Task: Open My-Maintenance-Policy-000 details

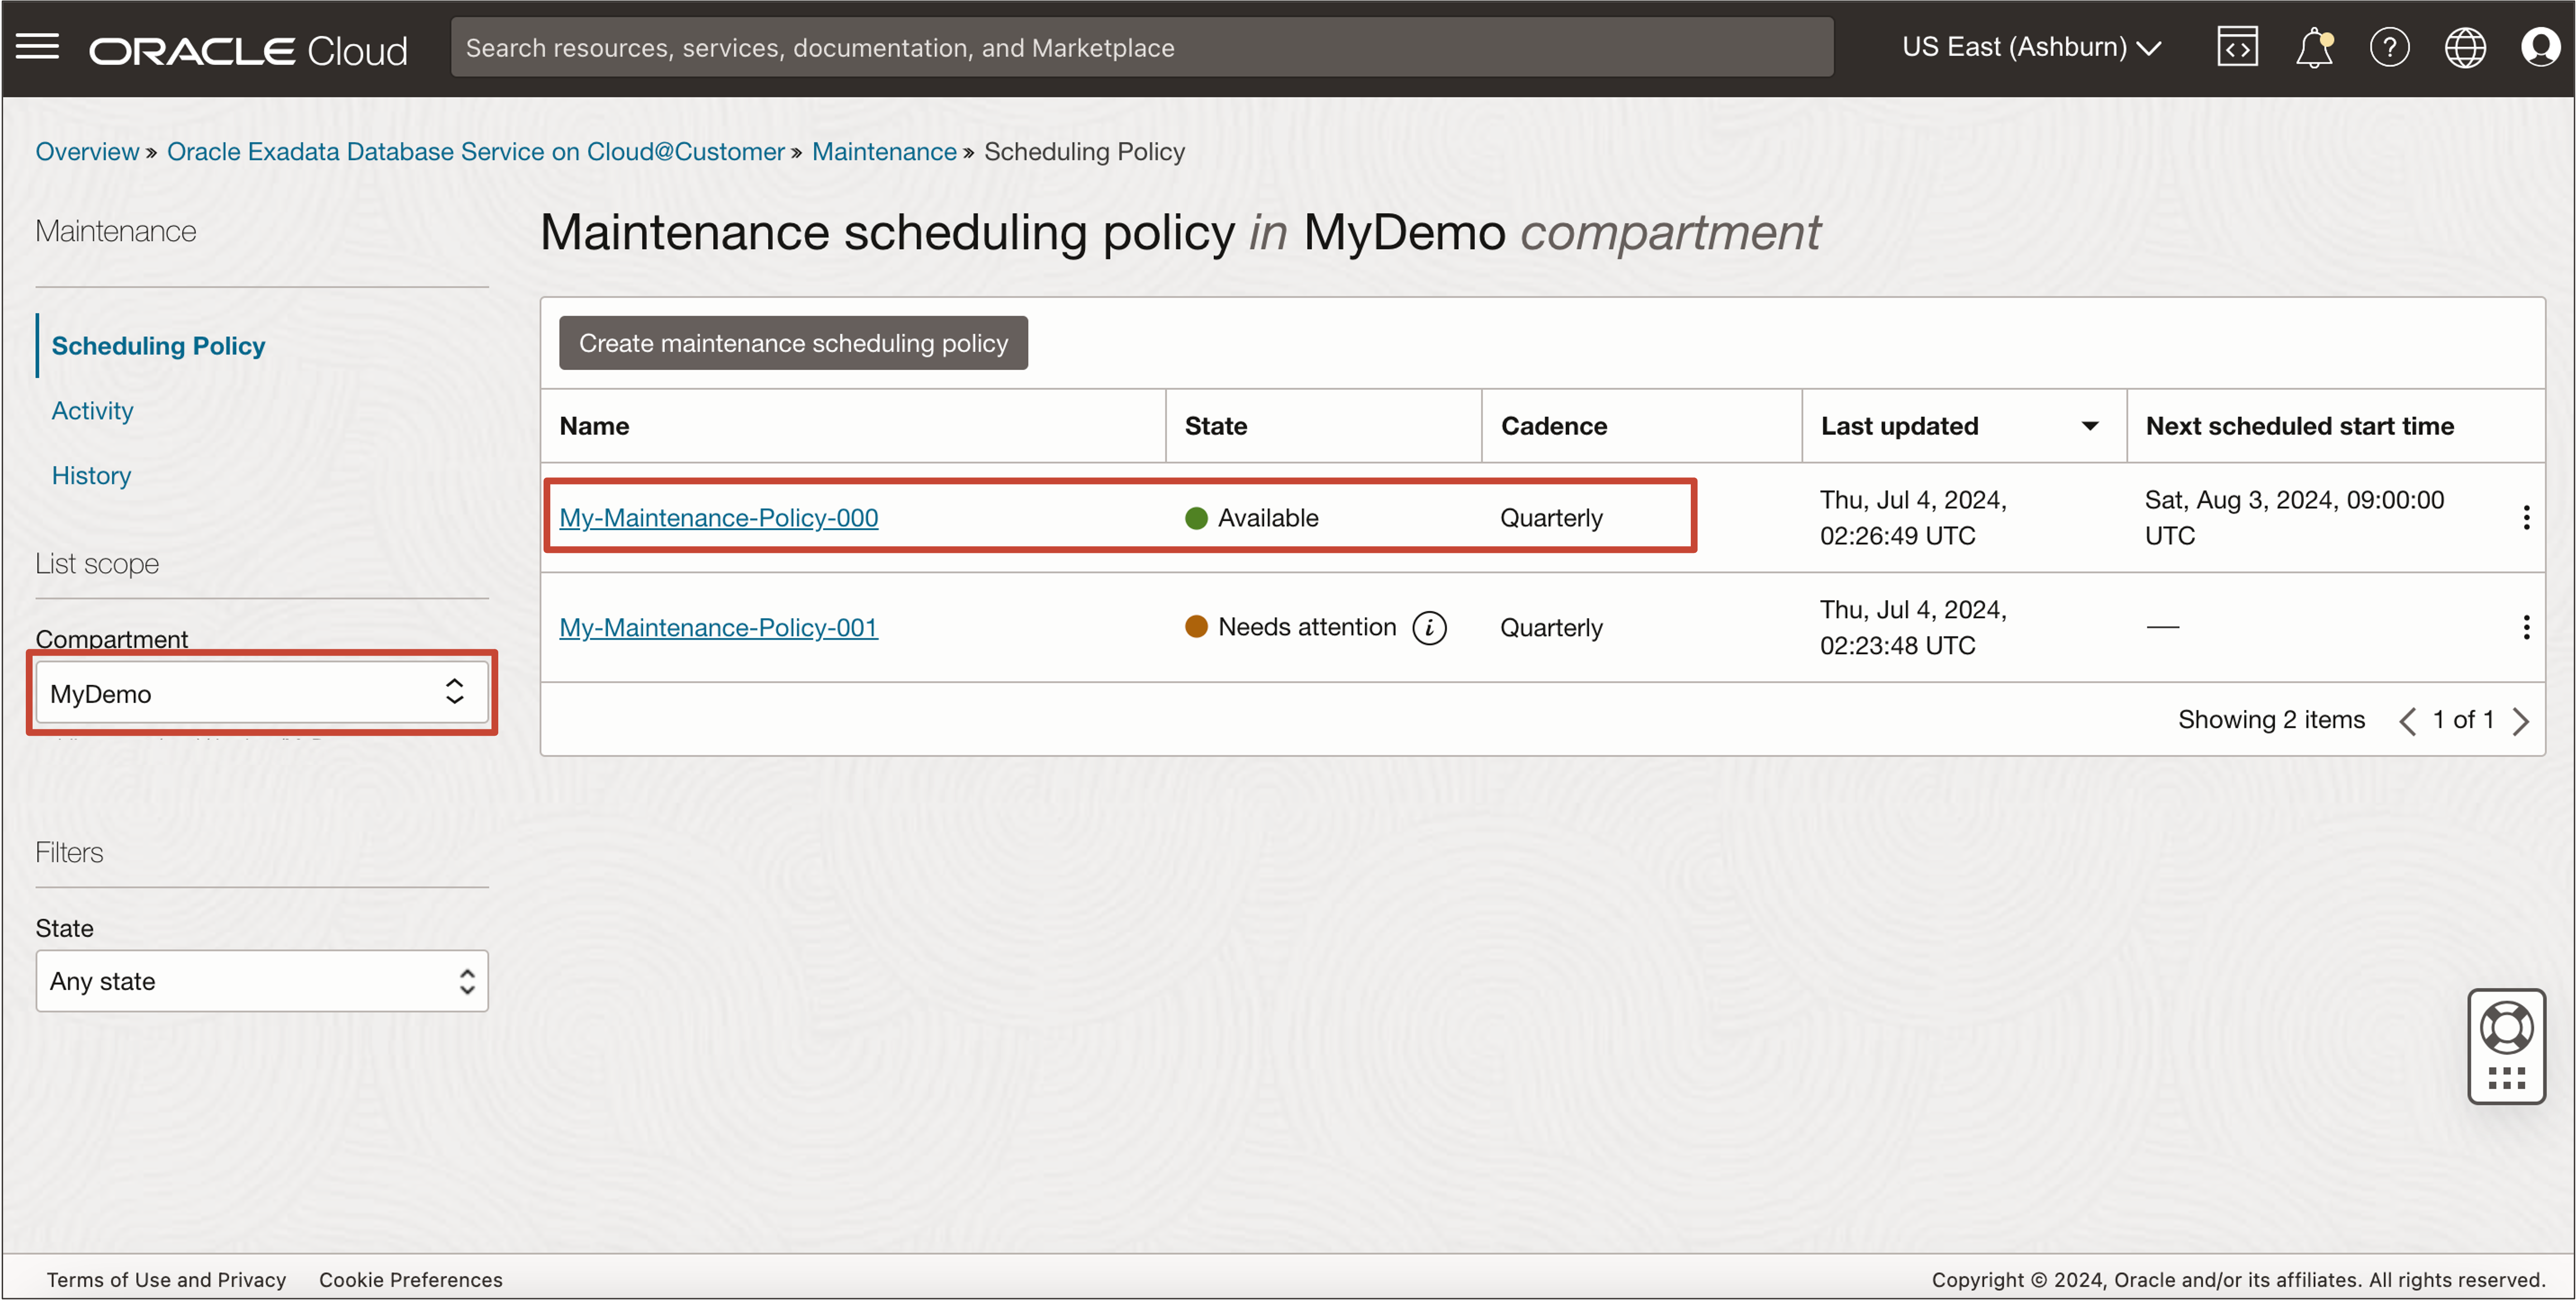Action: (x=718, y=517)
